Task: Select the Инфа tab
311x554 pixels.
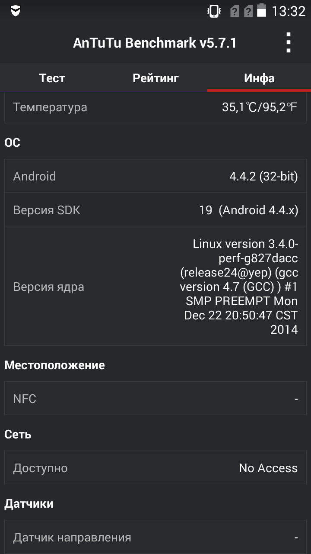Action: point(259,78)
